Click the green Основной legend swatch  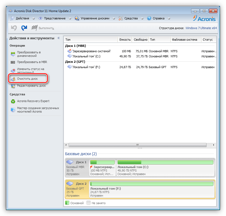[67, 203]
